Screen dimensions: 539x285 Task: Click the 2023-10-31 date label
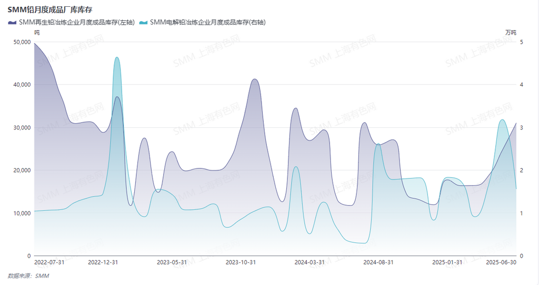241,262
